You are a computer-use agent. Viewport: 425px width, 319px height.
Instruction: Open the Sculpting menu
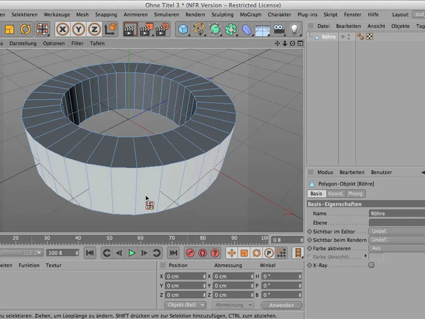pos(222,15)
